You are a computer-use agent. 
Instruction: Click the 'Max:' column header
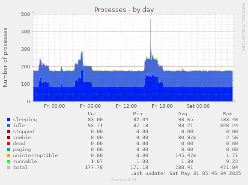[229, 114]
